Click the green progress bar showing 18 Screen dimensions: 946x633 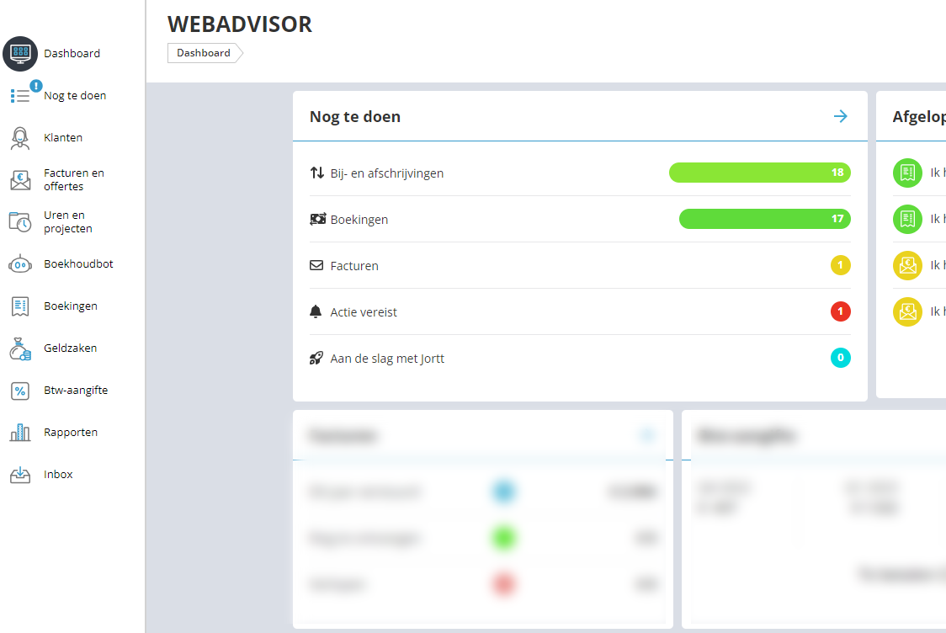pos(759,173)
